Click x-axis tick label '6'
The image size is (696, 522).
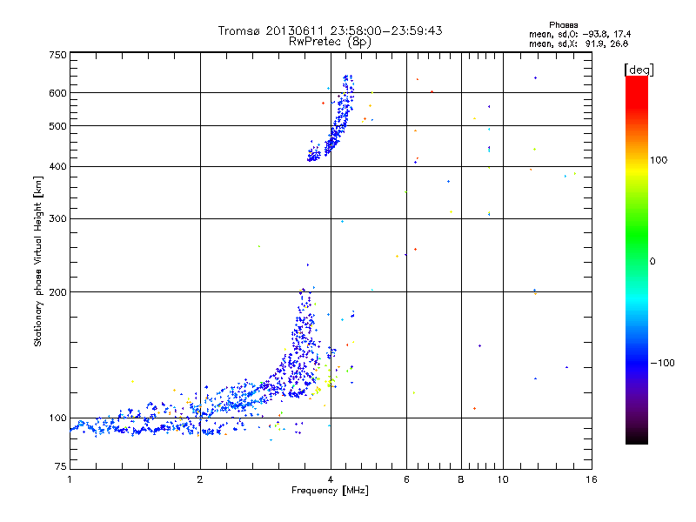[406, 479]
